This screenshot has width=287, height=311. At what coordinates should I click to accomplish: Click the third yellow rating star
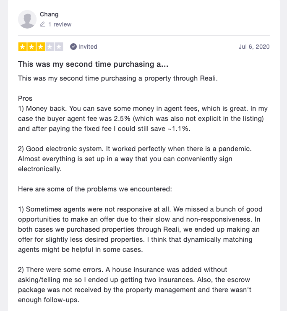pos(41,47)
